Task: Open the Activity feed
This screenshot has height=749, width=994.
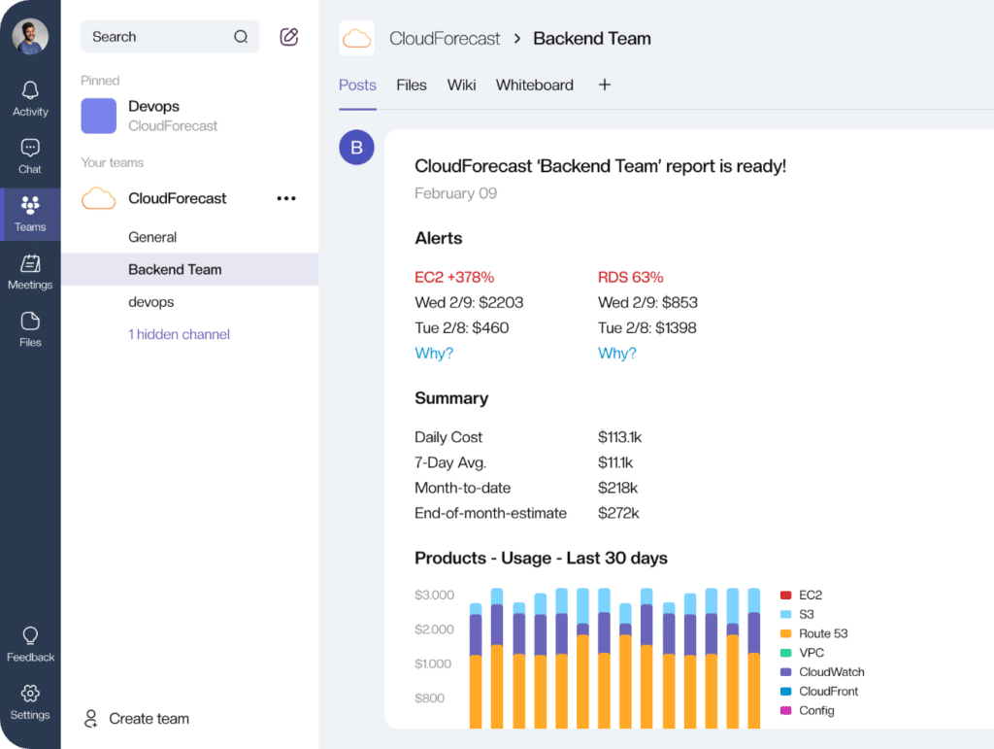Action: (30, 97)
